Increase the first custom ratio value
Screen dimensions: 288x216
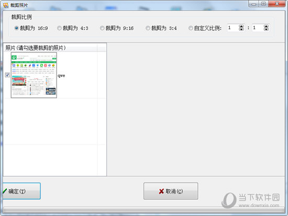tap(241, 26)
